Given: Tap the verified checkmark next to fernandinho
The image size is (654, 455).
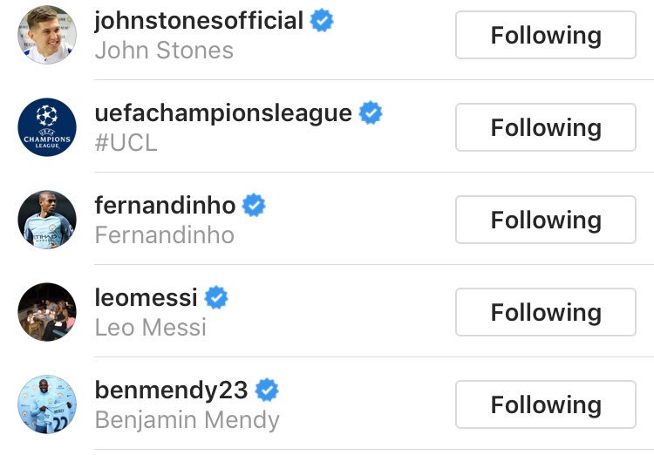Looking at the screenshot, I should coord(254,206).
